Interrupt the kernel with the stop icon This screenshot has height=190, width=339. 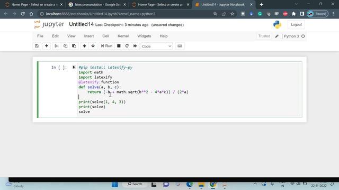pos(119,46)
